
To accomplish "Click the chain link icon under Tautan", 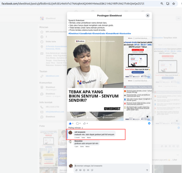I will (x=42, y=76).
